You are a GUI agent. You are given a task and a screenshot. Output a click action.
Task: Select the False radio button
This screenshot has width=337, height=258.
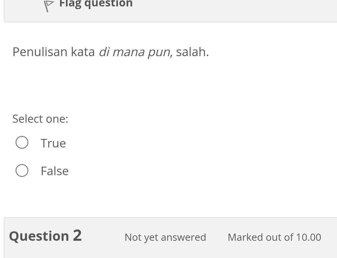coord(22,170)
